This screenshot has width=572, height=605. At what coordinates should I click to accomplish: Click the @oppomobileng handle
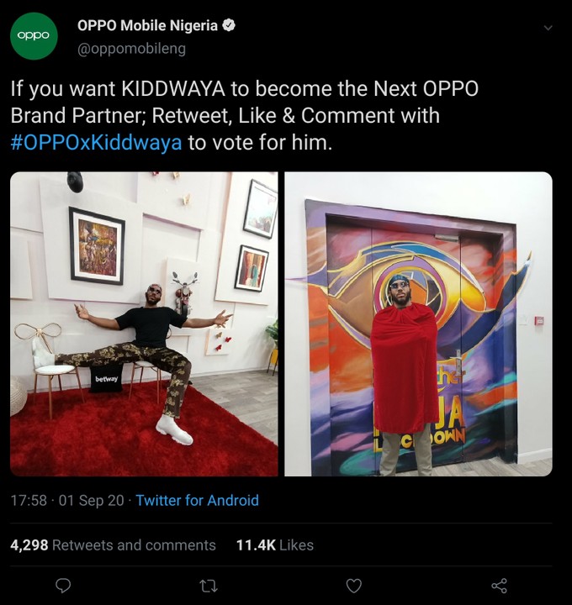click(131, 49)
